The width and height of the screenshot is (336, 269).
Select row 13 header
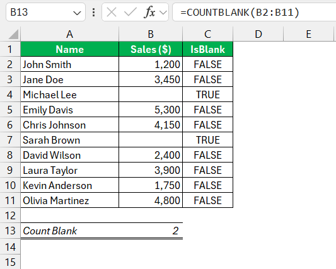[x=10, y=231]
